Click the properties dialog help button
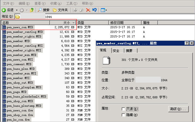Image resolution: width=195 pixels, height=122 pixels. point(187,43)
